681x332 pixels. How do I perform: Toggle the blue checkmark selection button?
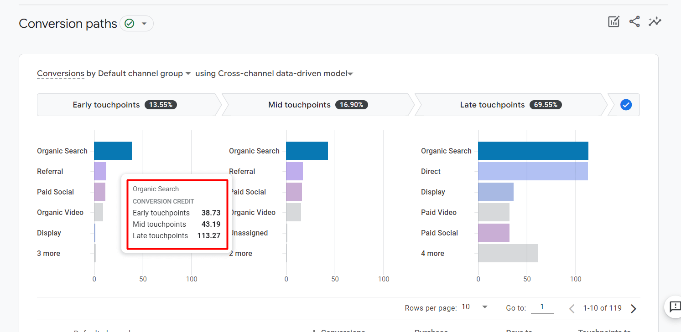626,105
